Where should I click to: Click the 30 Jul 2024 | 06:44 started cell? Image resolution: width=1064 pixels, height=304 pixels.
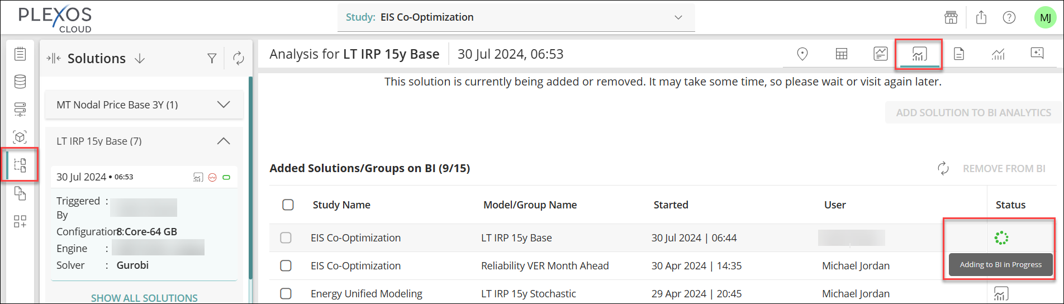(693, 237)
